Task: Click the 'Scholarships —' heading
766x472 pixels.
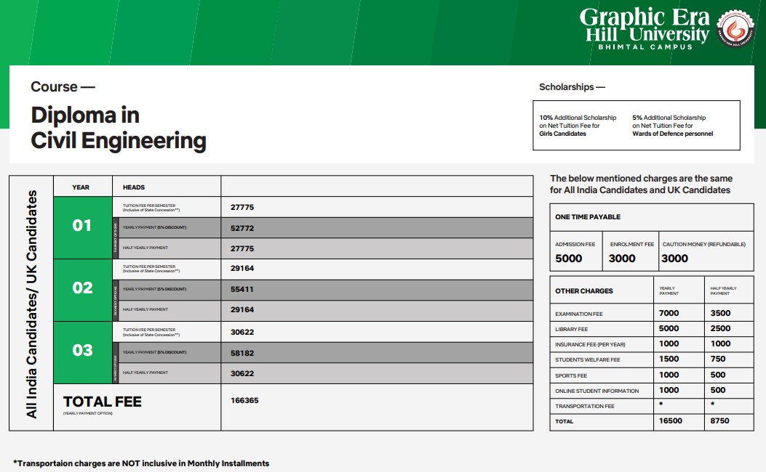Action: 572,87
